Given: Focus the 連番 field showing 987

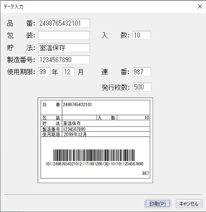Looking at the screenshot, I should (142, 72).
